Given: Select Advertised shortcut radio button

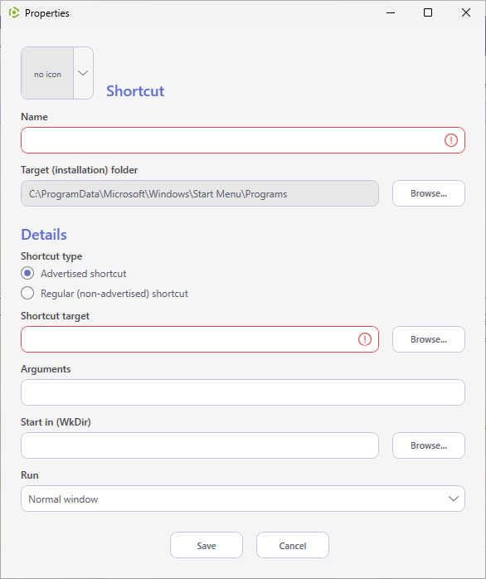Looking at the screenshot, I should pos(27,273).
